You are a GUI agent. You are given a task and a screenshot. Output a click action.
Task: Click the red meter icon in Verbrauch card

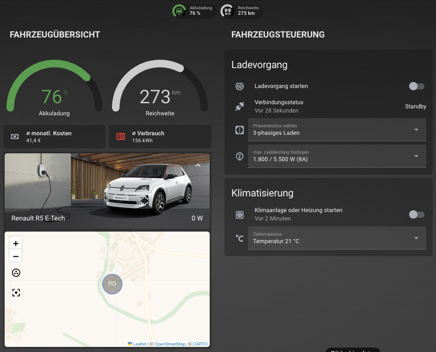coord(121,137)
